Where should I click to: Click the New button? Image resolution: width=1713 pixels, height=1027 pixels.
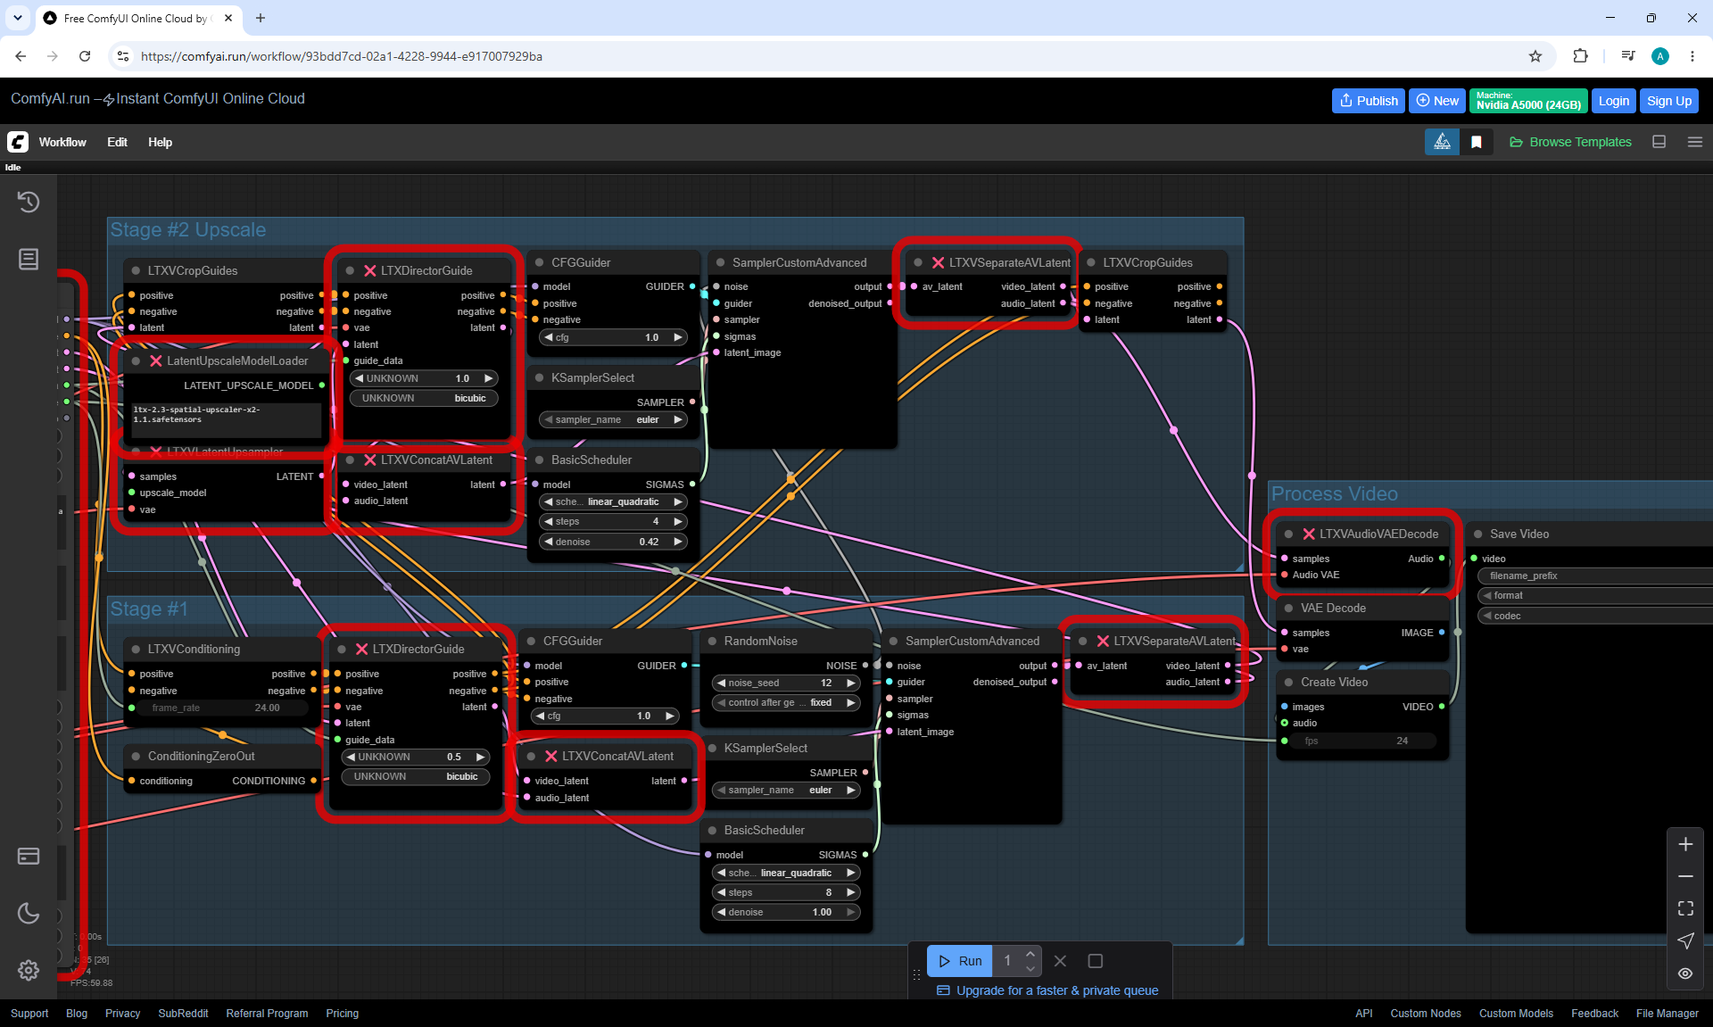click(1437, 101)
